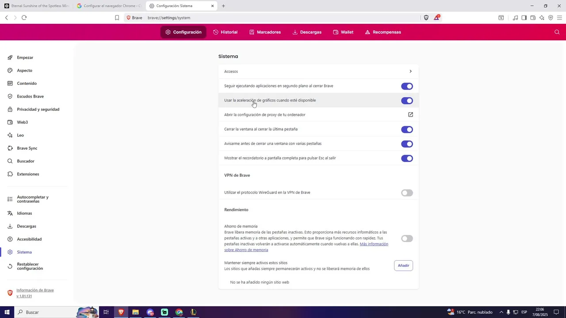Image resolution: width=566 pixels, height=318 pixels.
Task: Open Leo AI sparkle icon in toolbar
Action: point(542,18)
